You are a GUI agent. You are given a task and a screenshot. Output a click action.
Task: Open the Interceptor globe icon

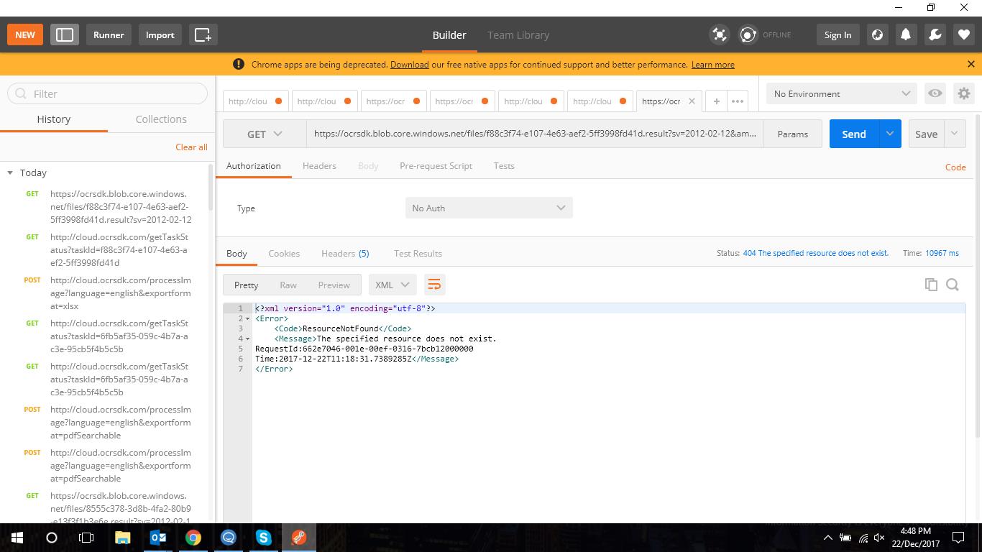(x=877, y=34)
